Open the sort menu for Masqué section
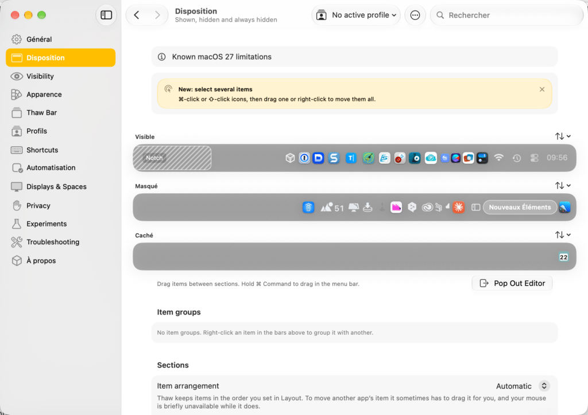This screenshot has width=588, height=415. pos(563,186)
